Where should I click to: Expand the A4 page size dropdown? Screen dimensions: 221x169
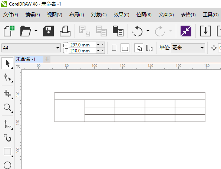(x=57, y=48)
